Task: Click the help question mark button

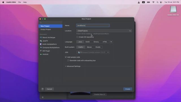Action: [42, 89]
